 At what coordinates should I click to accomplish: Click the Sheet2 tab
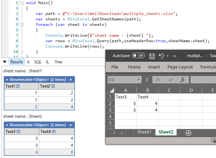tap(166, 132)
